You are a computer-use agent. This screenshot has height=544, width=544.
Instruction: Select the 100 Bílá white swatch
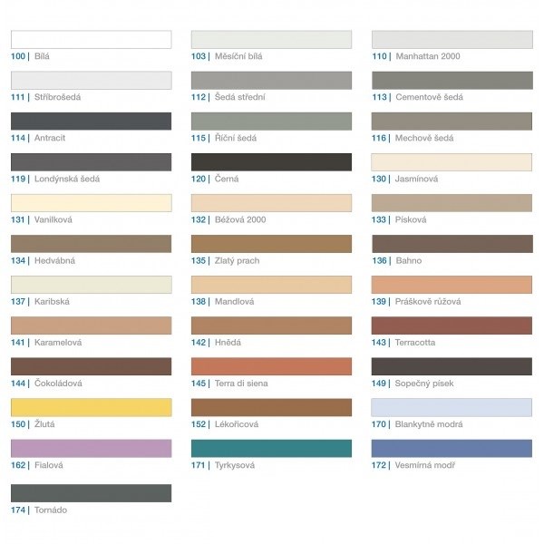(x=91, y=40)
